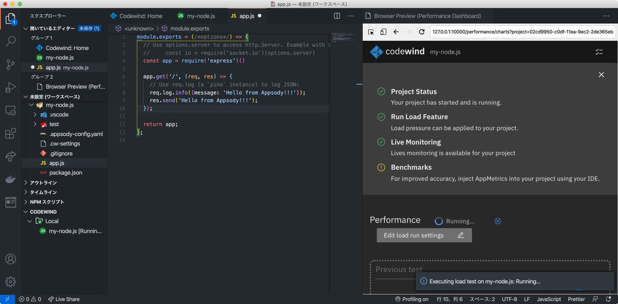
Task: Expand the NPM スクリプト section
Action: click(26, 202)
